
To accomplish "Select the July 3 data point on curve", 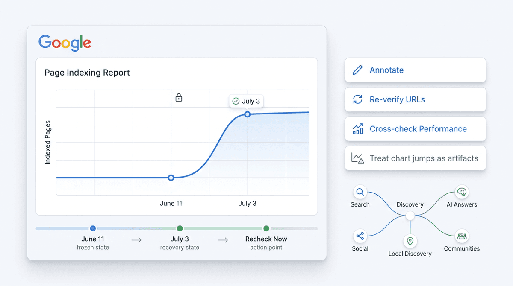I will (x=247, y=114).
